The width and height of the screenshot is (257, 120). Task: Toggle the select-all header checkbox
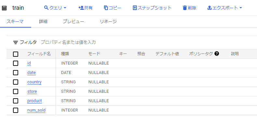coord(16,54)
